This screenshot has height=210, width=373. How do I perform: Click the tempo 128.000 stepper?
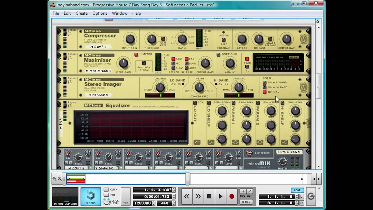click(x=154, y=203)
